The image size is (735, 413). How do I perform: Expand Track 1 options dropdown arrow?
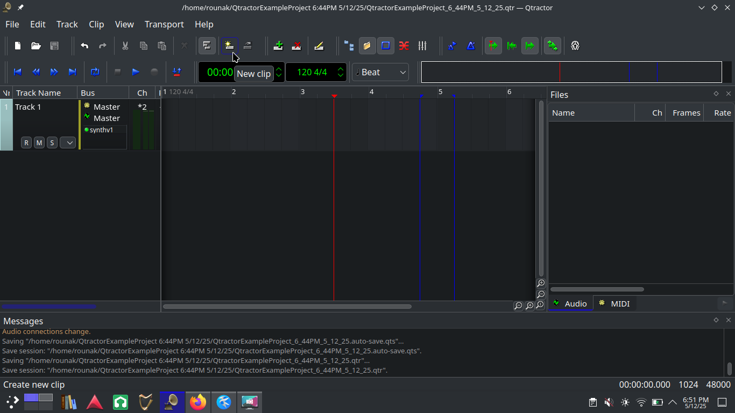point(68,143)
